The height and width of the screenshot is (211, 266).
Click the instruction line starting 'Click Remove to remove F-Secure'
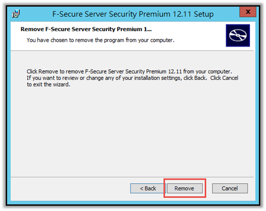129,71
